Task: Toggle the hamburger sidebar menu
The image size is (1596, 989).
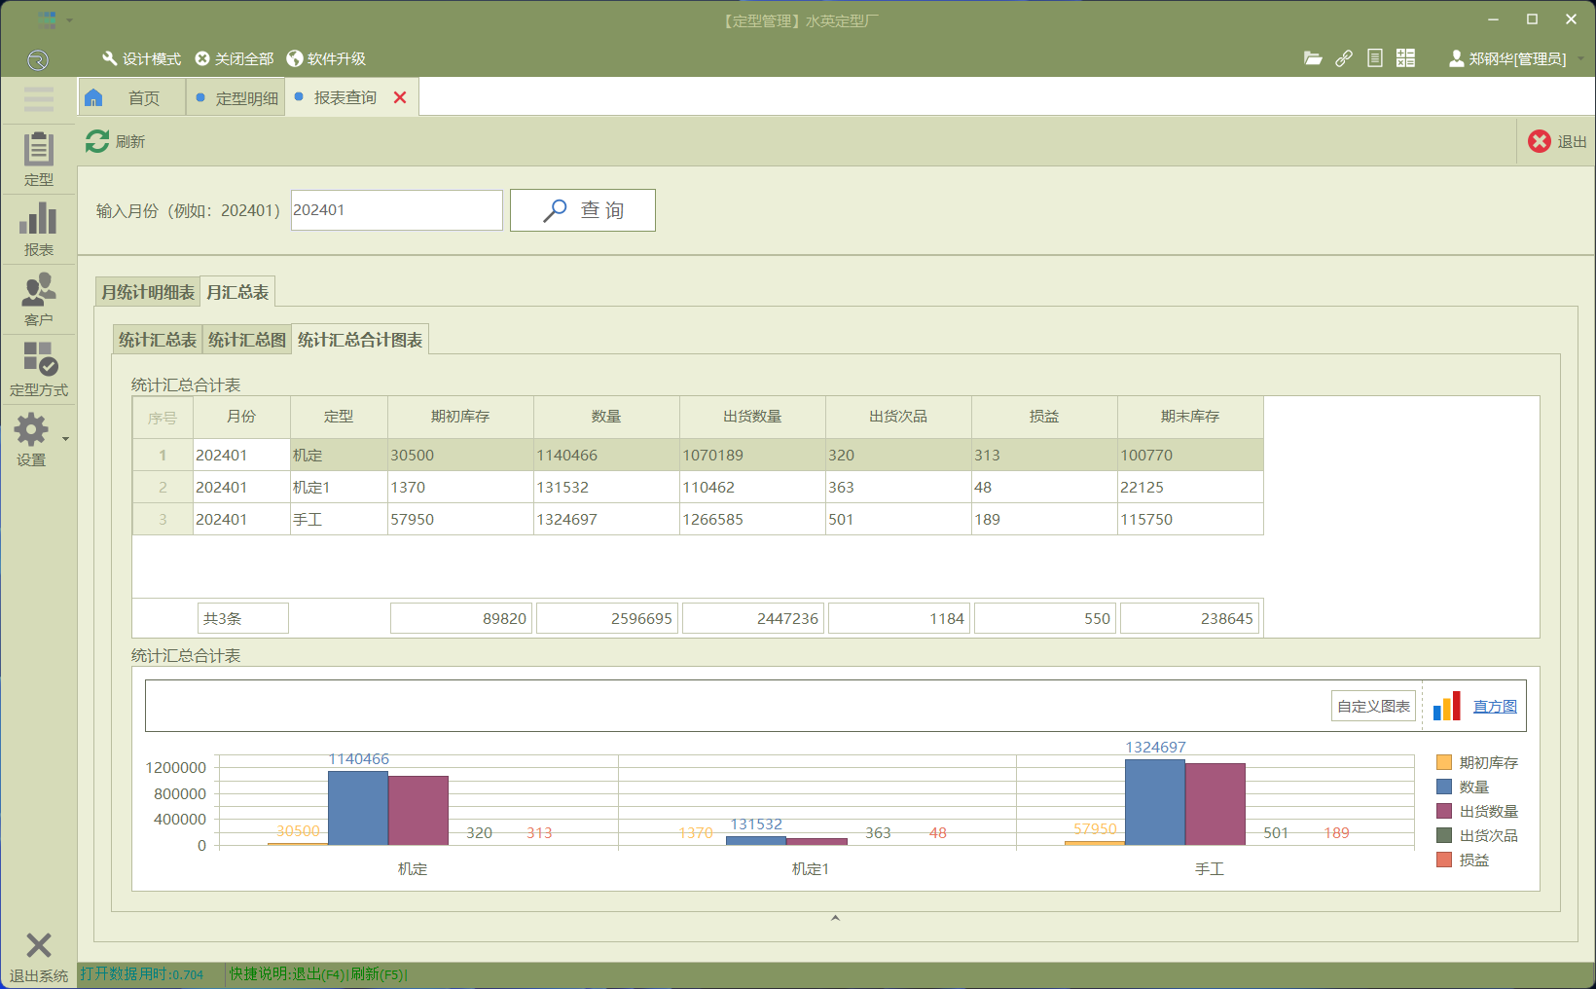Action: 38,98
